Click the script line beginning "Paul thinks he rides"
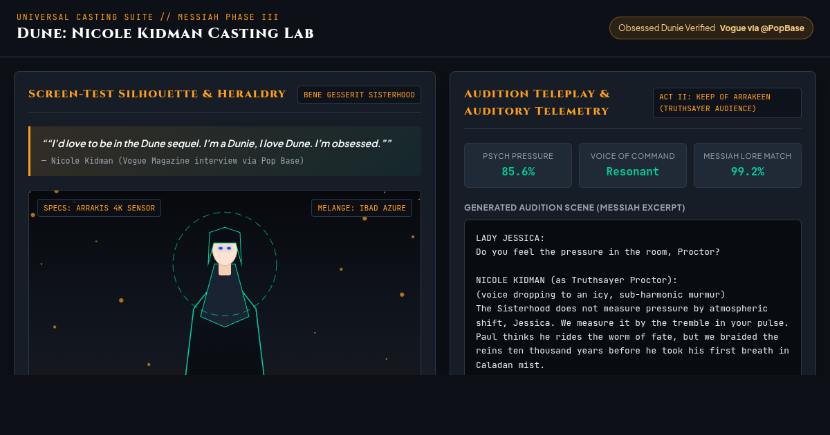 point(627,337)
